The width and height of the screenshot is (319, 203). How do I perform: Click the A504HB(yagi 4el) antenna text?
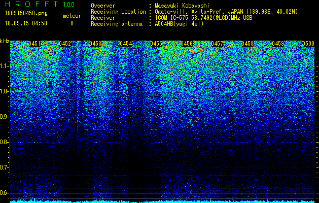coord(179,24)
